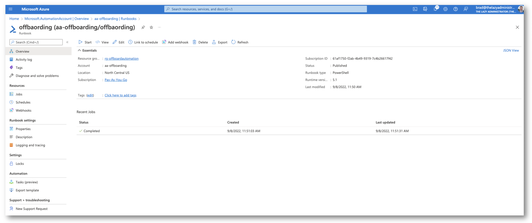Pin the offbaording runbook to dashboard
The image size is (532, 223).
(x=143, y=27)
